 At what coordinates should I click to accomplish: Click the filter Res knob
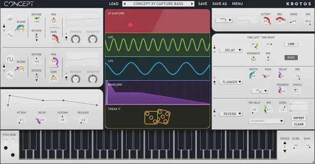[x=279, y=21]
